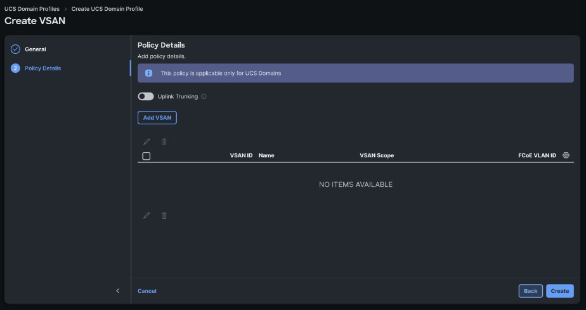The image size is (586, 310).
Task: Click the Create VSAN page title
Action: [35, 21]
